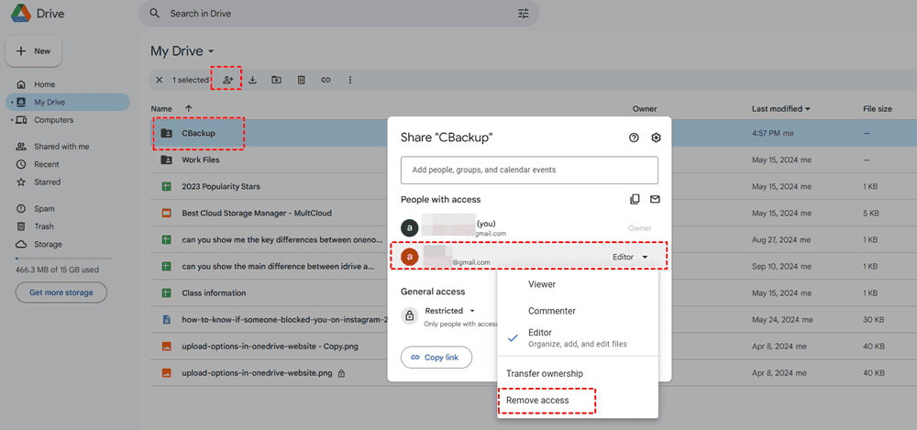Click the New button

coord(34,51)
